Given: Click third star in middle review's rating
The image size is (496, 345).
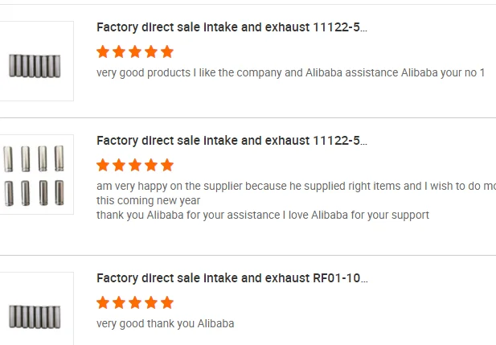Looking at the screenshot, I should (135, 165).
